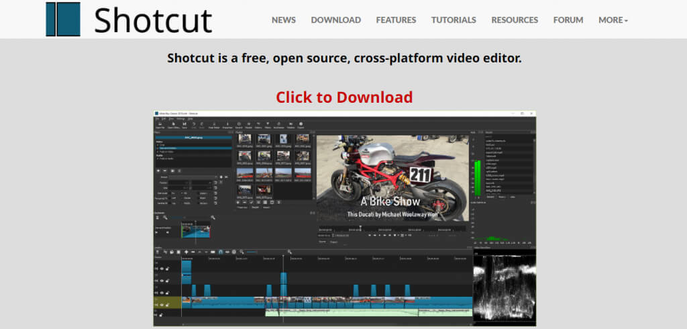687x329 pixels.
Task: Mute the bottom audio track
Action: point(156,314)
